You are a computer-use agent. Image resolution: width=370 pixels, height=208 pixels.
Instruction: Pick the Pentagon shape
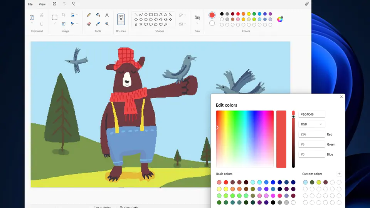[141, 20]
